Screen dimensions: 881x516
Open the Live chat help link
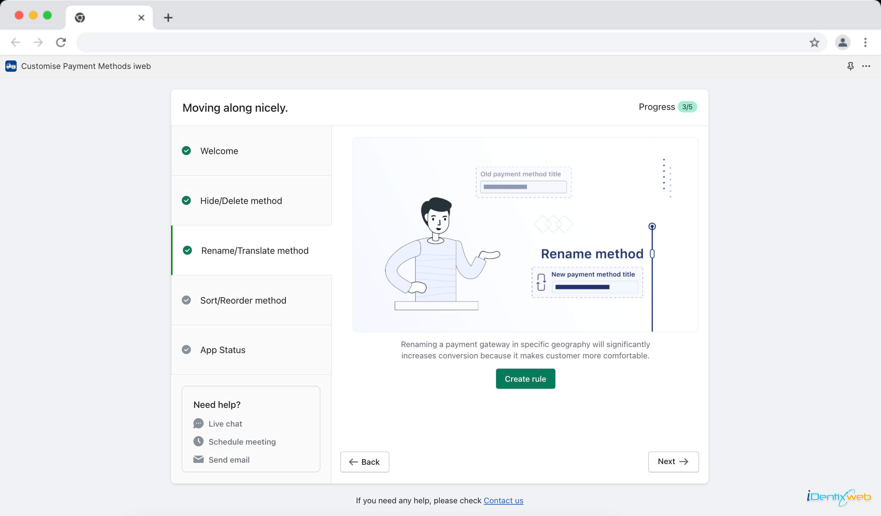pos(225,424)
